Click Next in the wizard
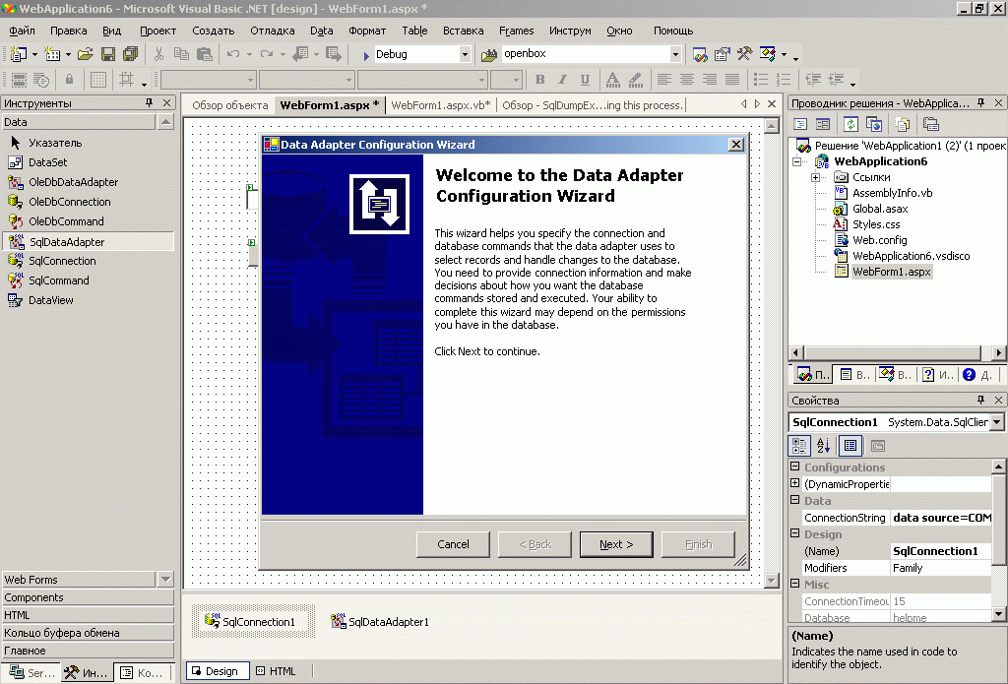Screen dimensions: 1008x684 click(x=616, y=544)
